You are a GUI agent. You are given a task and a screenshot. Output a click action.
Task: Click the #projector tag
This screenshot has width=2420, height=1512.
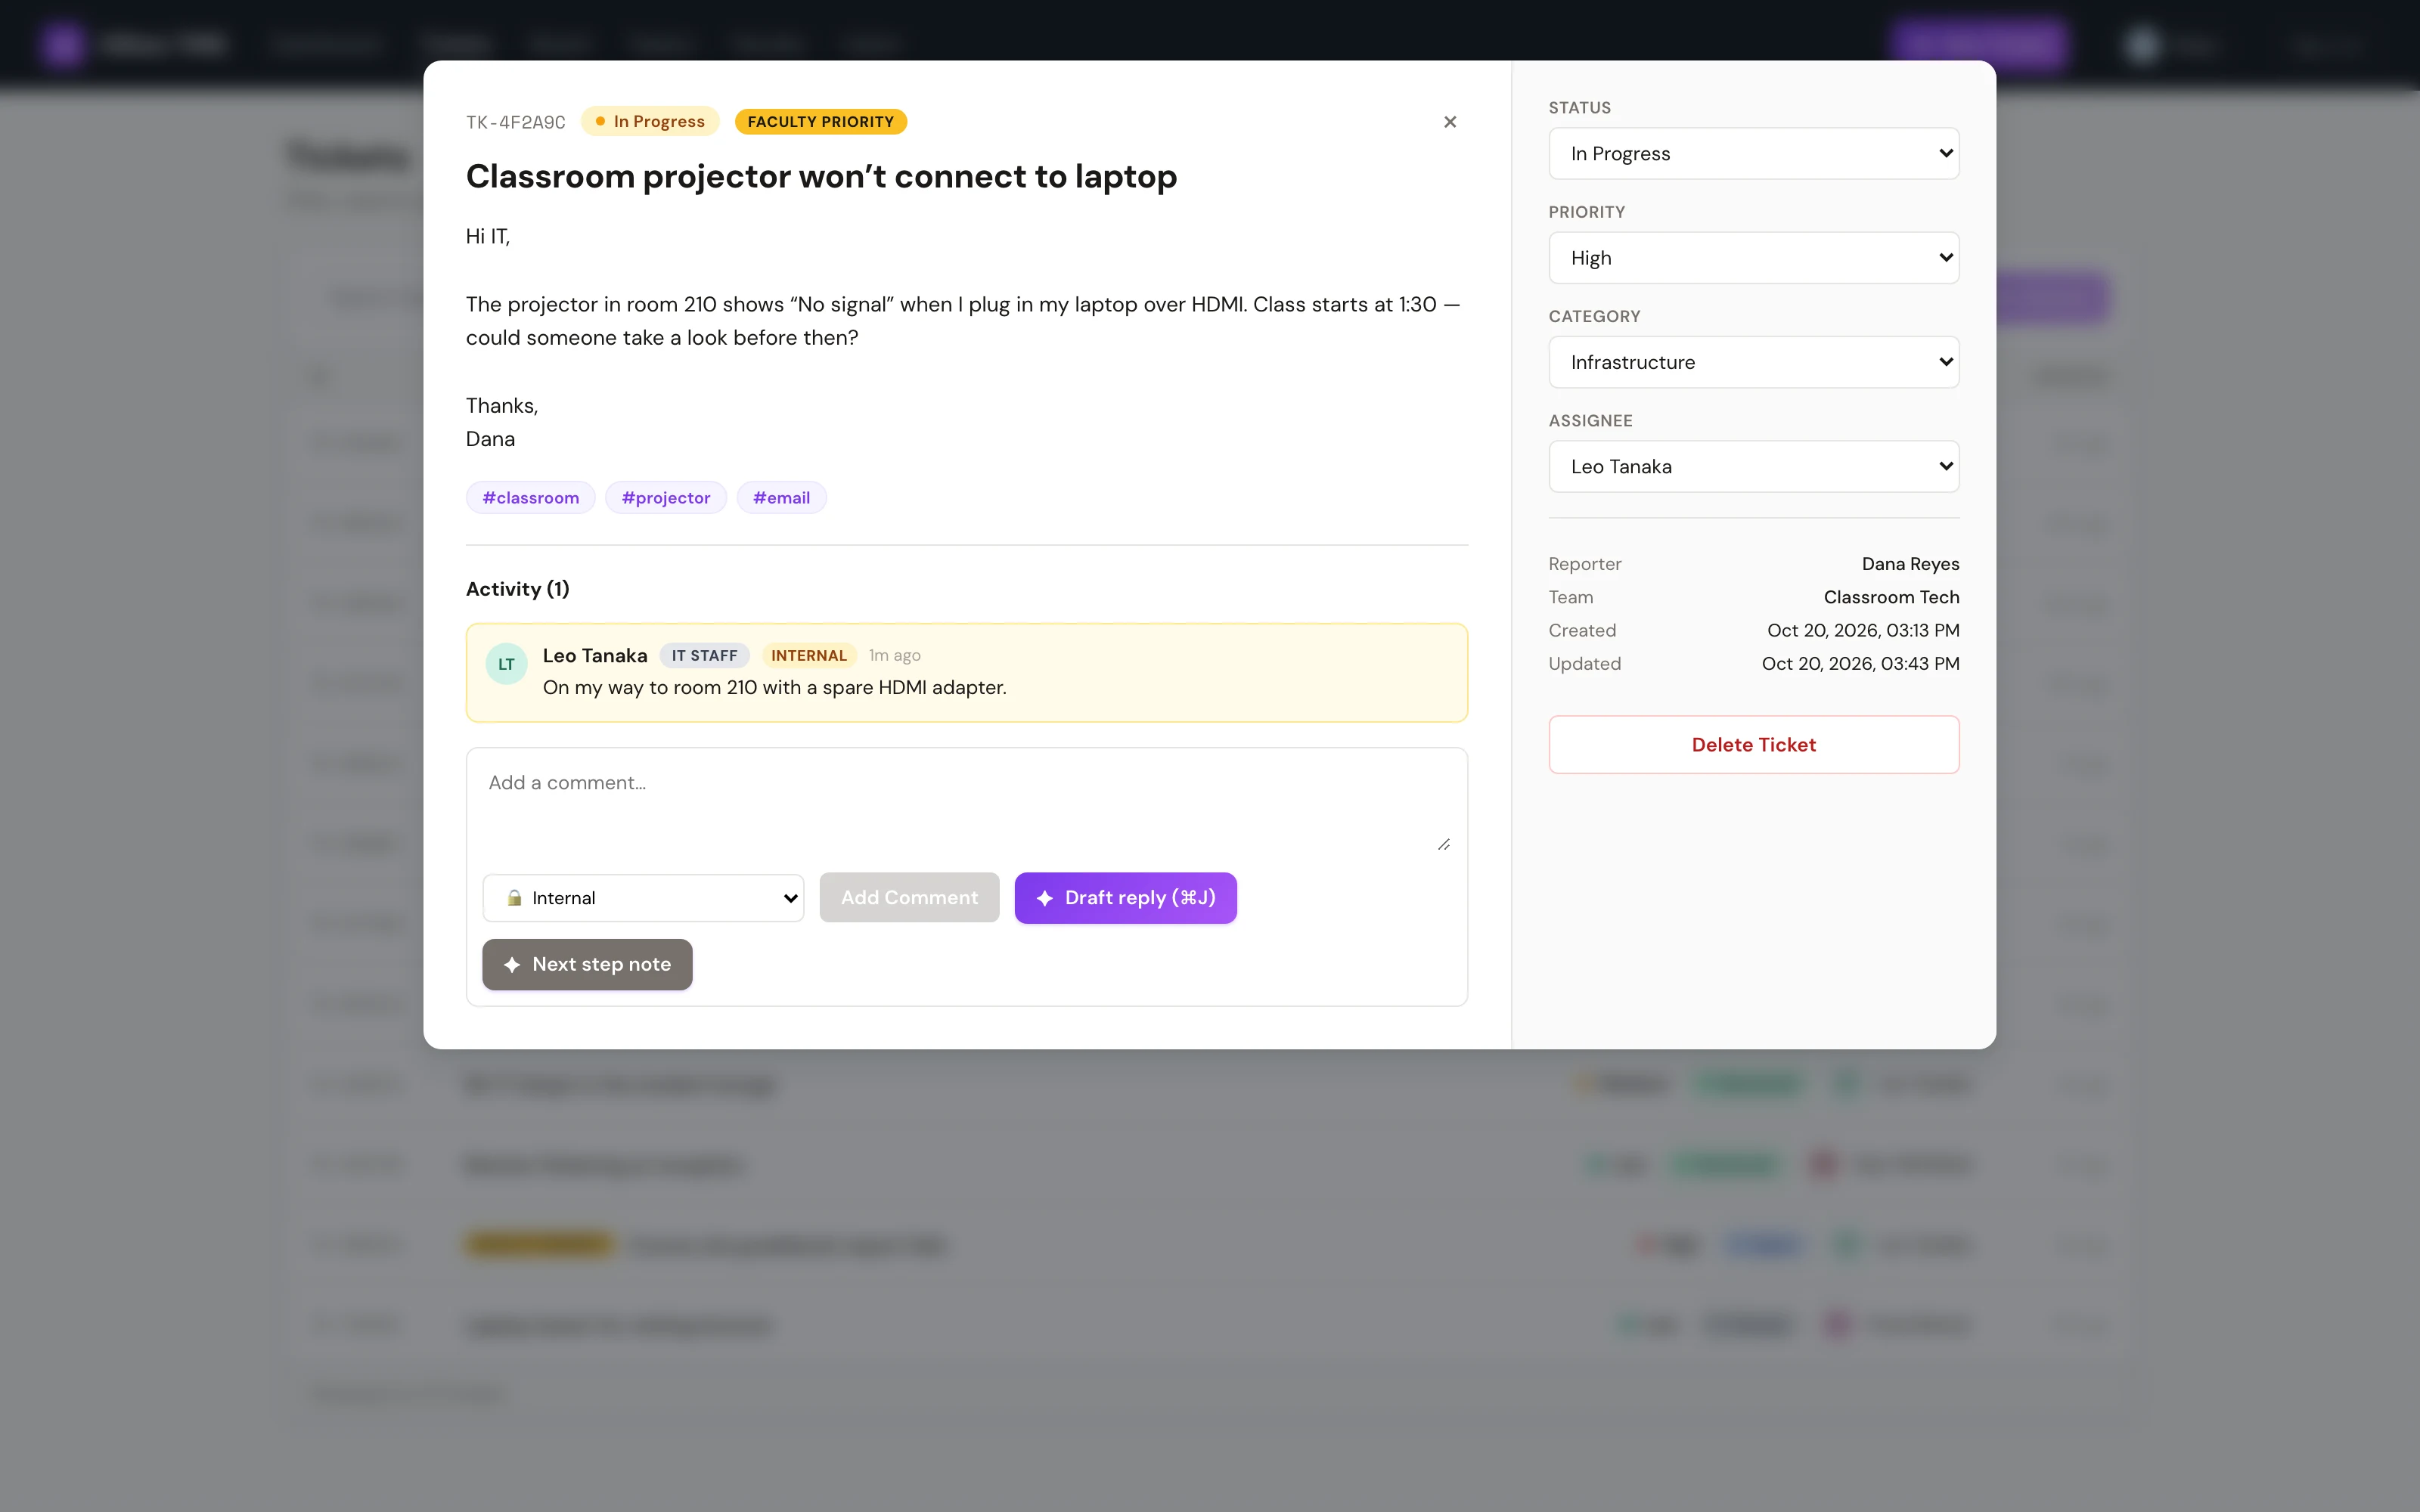pyautogui.click(x=666, y=498)
